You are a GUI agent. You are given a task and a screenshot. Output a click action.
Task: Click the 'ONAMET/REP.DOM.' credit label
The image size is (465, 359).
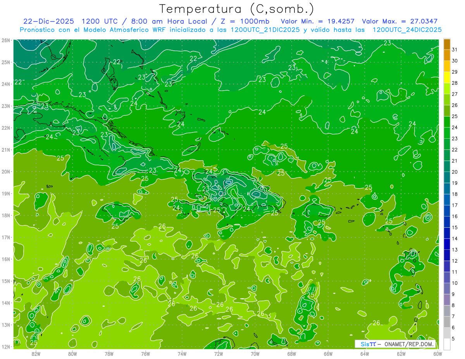tap(409, 344)
